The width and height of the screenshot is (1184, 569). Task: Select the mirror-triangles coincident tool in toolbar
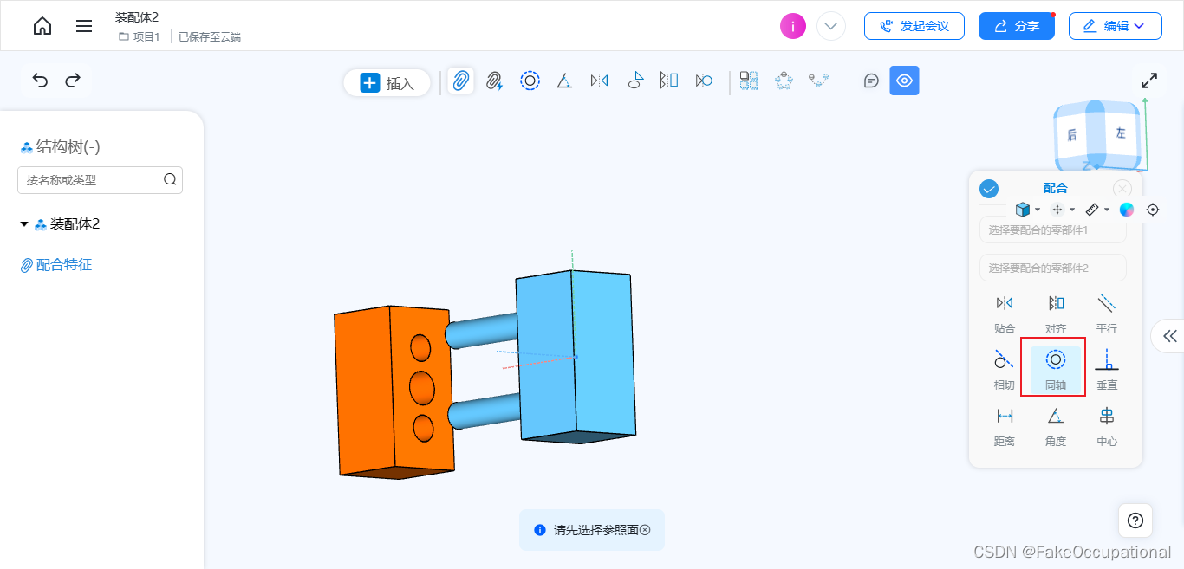(599, 81)
